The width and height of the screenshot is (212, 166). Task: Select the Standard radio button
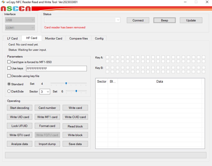tap(9, 84)
